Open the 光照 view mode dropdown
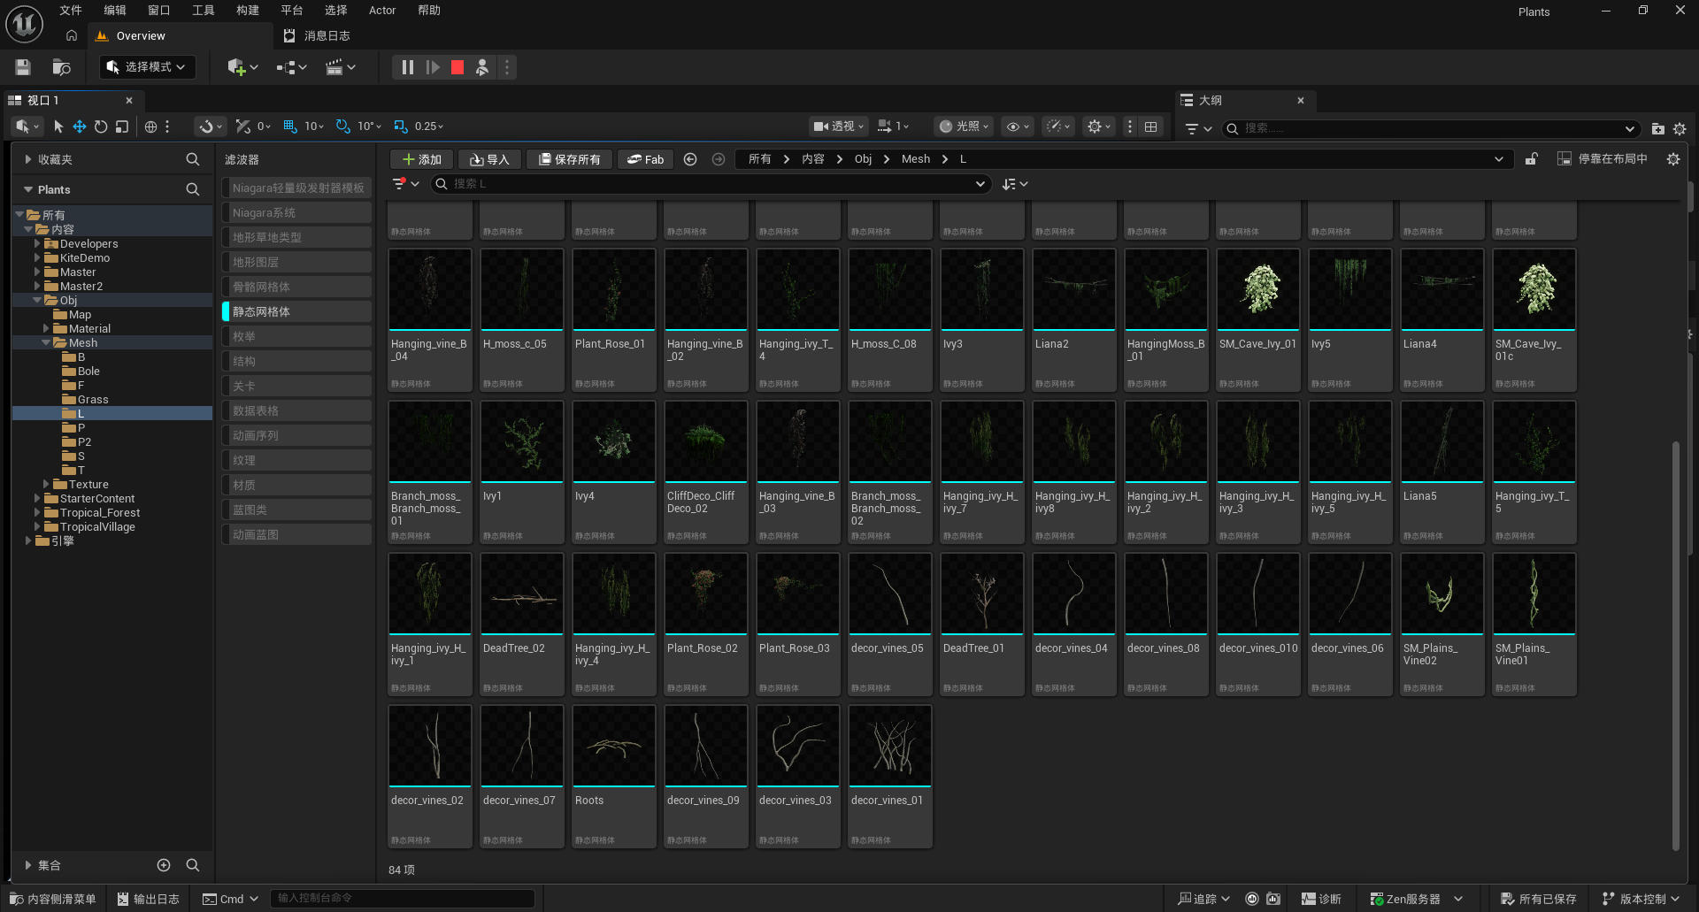Screen dimensions: 1699x912 tap(964, 126)
